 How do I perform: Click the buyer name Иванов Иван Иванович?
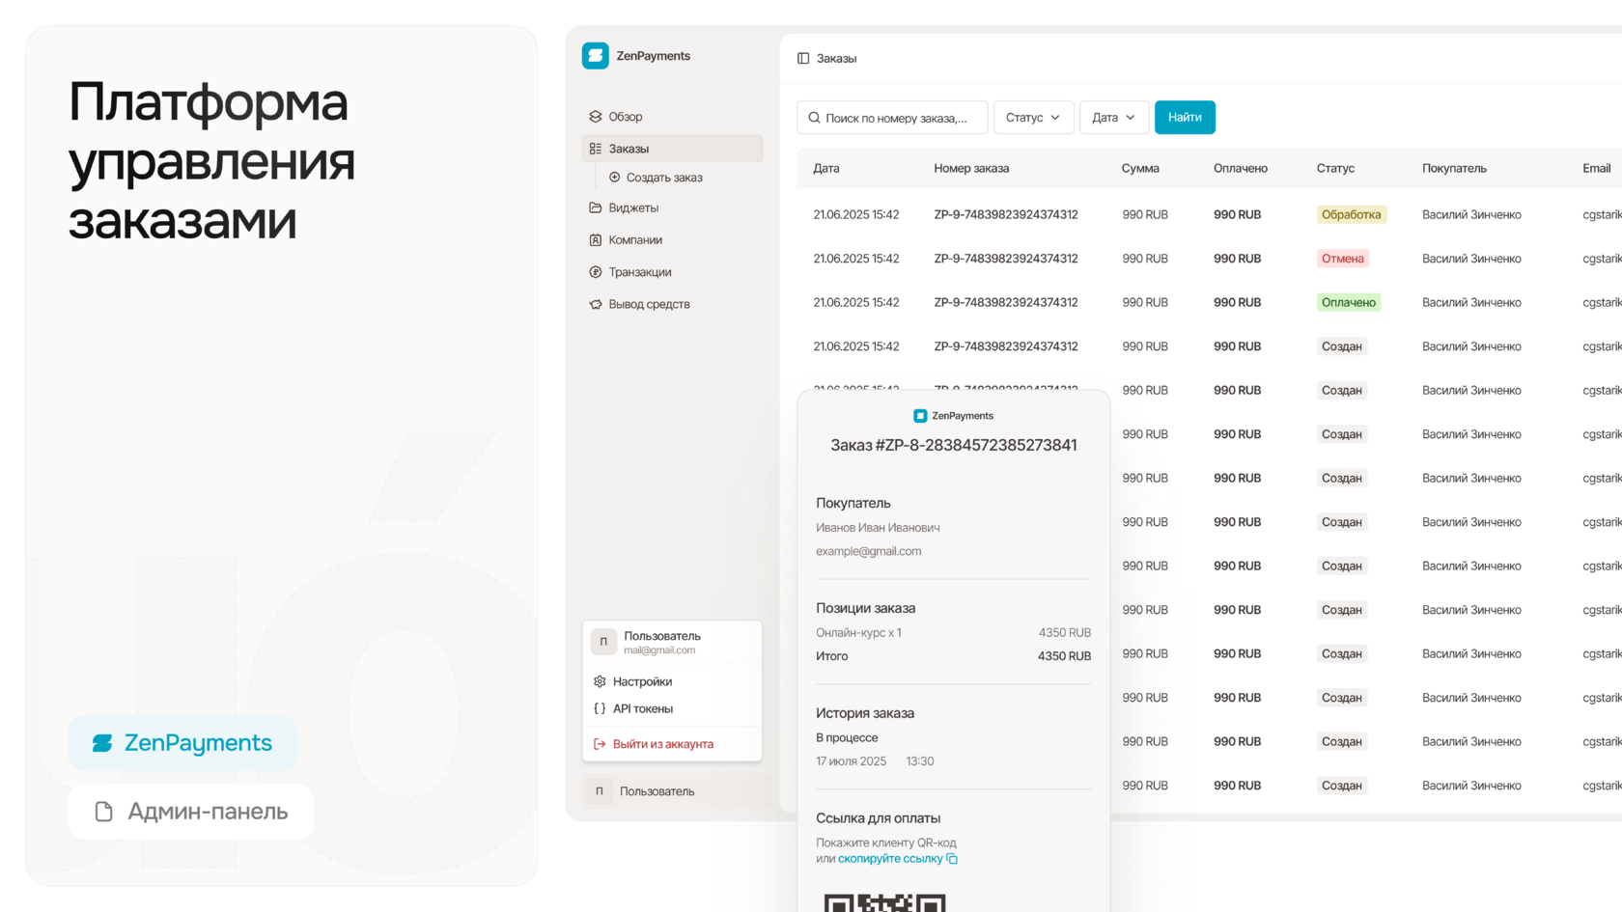pos(878,528)
